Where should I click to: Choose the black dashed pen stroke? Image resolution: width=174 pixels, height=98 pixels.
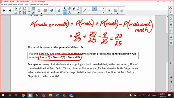pyautogui.click(x=103, y=13)
